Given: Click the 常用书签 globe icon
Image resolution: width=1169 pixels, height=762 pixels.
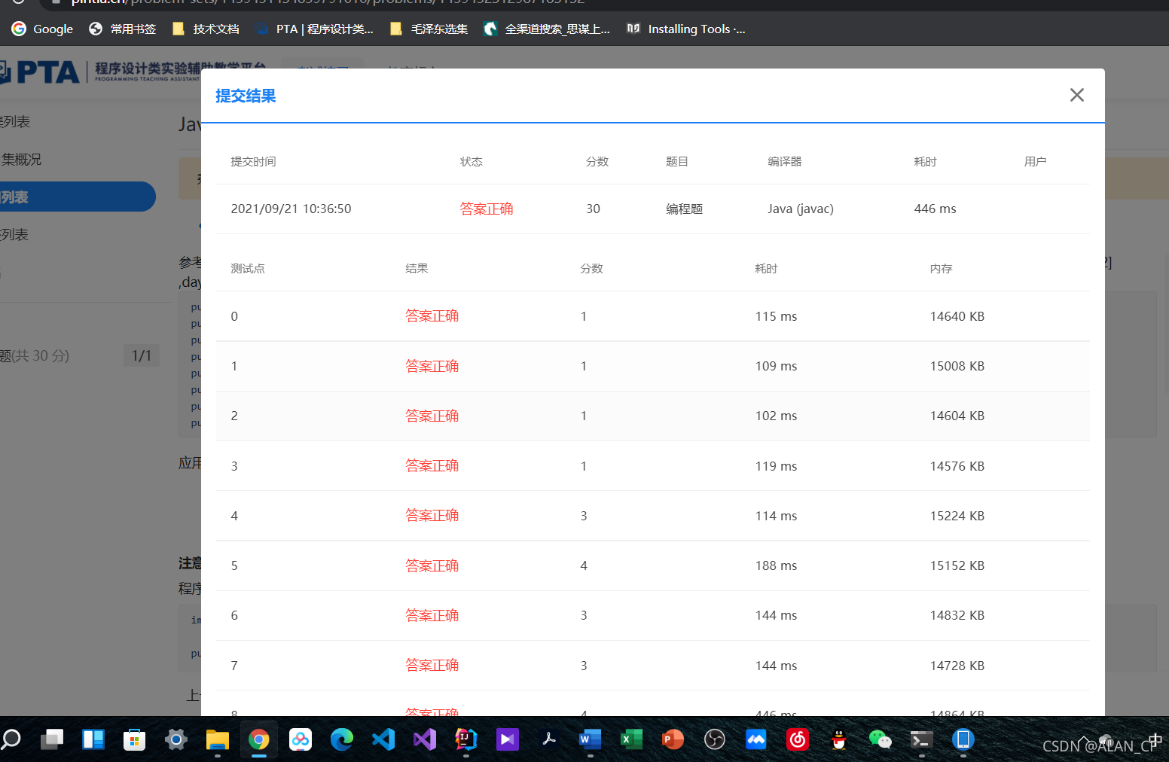Looking at the screenshot, I should pos(96,29).
